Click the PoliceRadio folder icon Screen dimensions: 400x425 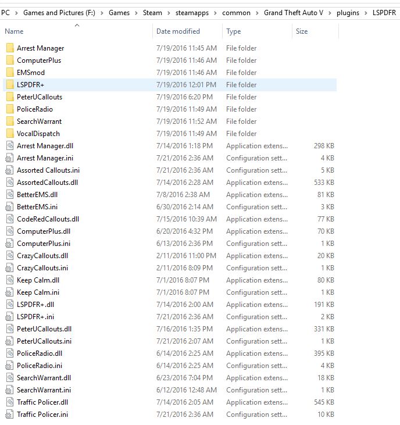tap(10, 109)
